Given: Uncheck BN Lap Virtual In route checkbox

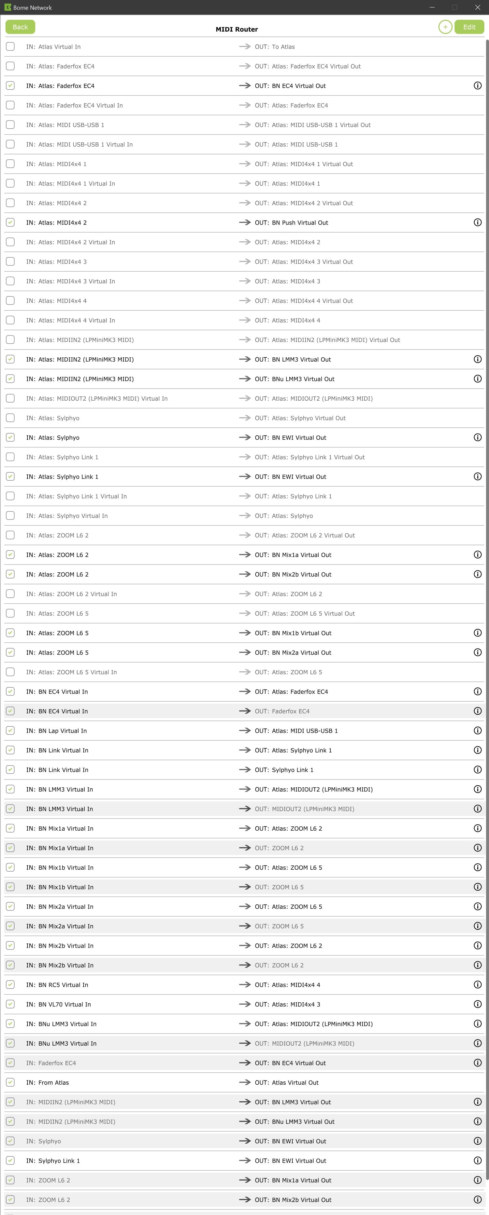Looking at the screenshot, I should [x=10, y=731].
